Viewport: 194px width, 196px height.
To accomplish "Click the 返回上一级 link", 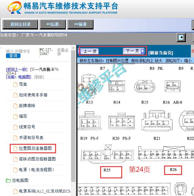I will 17,69.
